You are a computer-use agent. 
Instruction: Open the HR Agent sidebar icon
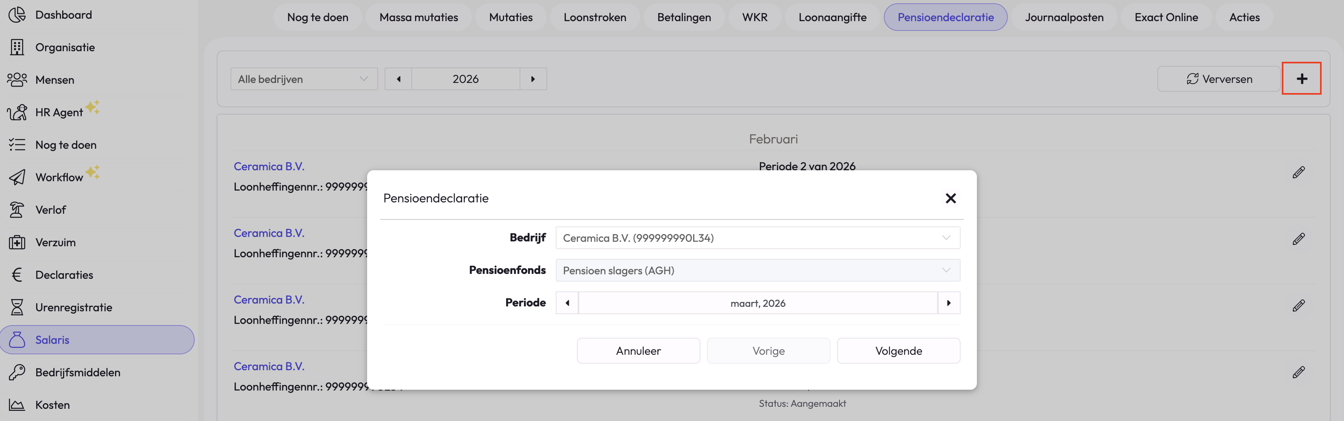17,112
